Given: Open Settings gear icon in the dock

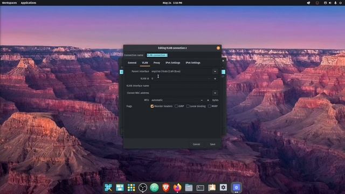Looking at the screenshot, I should point(223,188).
